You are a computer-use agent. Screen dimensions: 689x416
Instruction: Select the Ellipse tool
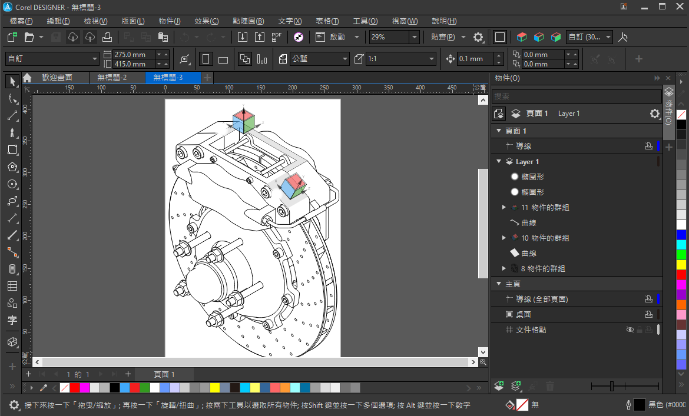point(12,184)
